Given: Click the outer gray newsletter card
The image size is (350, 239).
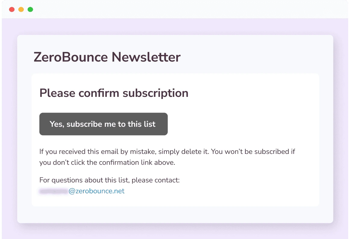Looking at the screenshot, I should 175,214.
